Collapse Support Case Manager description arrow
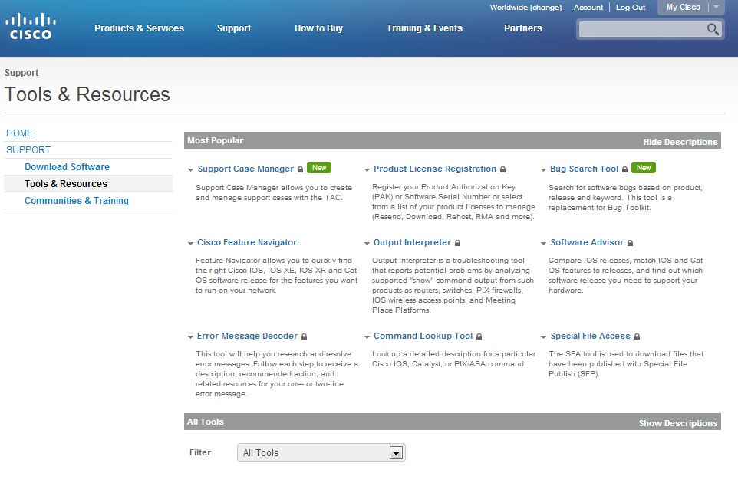The height and width of the screenshot is (486, 738). point(190,170)
